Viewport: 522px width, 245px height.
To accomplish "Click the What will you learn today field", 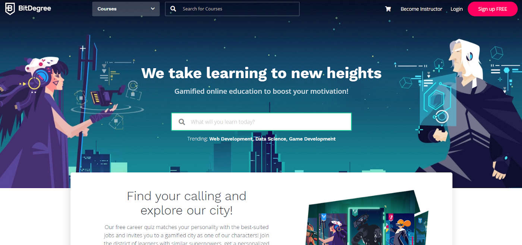I will (x=261, y=122).
